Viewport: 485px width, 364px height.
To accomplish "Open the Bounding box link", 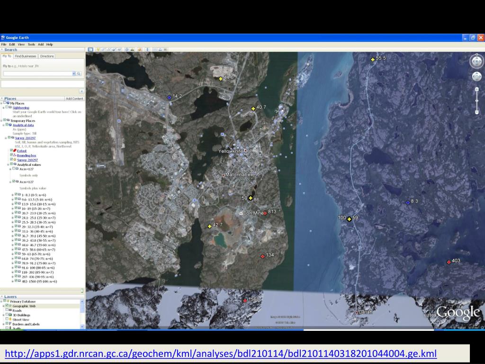I will pos(27,155).
